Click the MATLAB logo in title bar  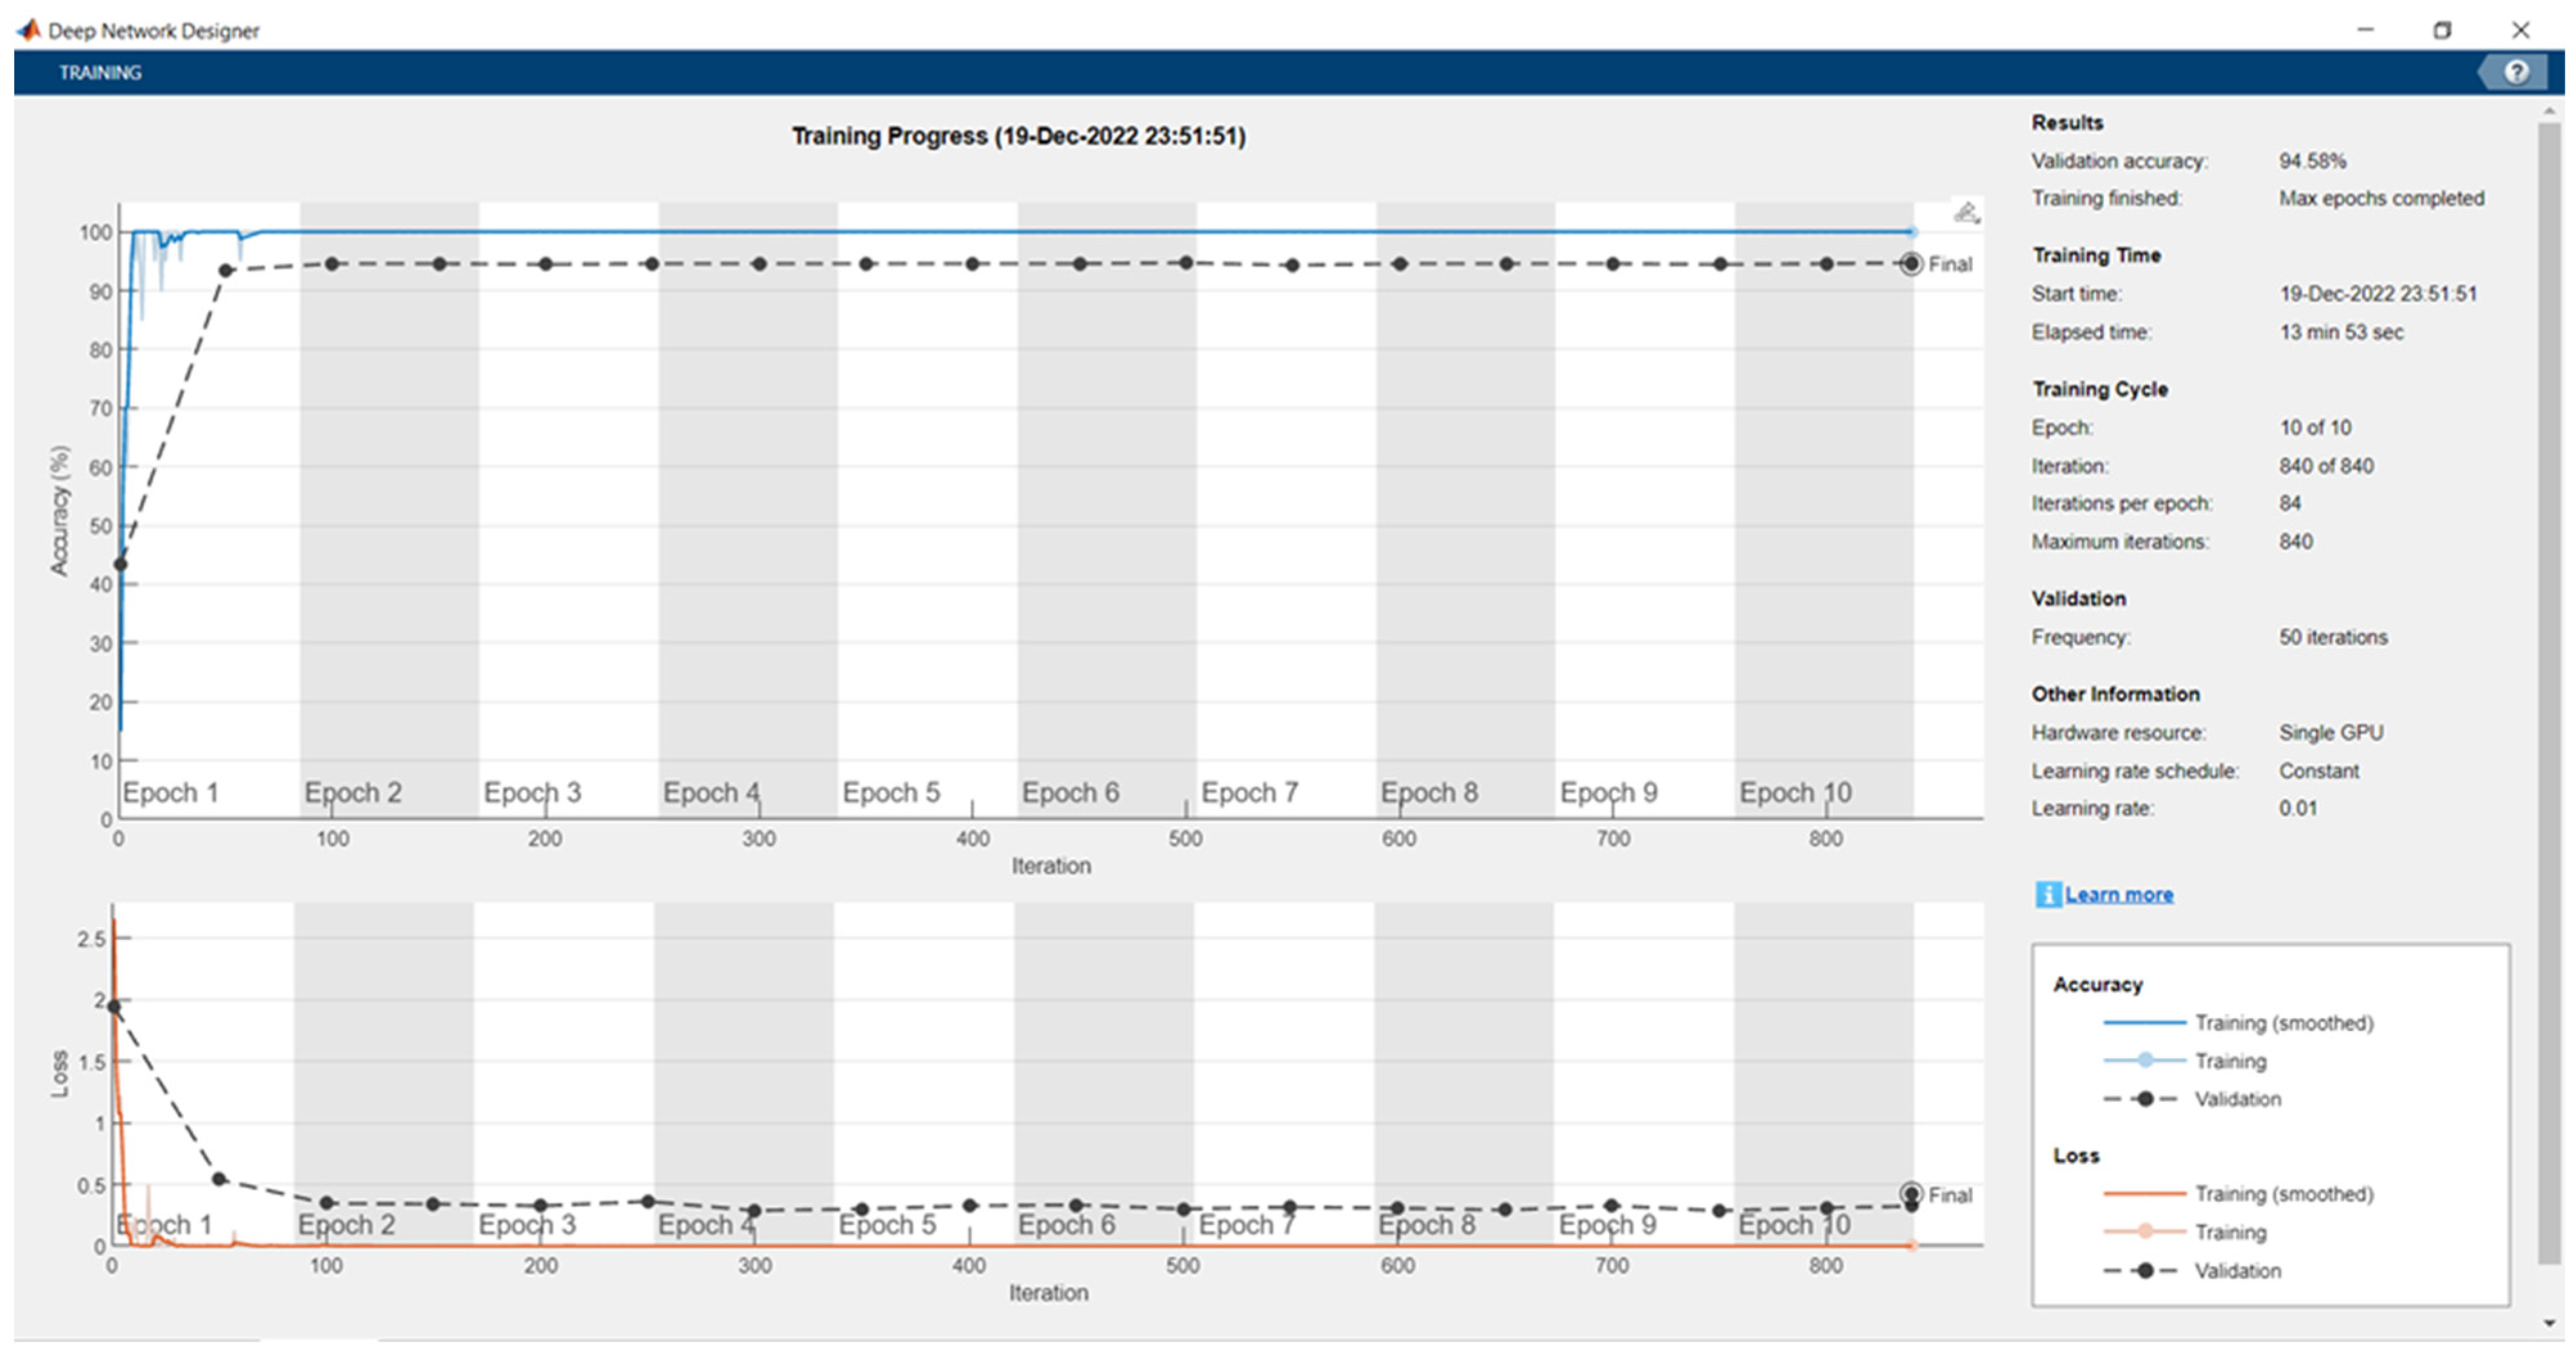[29, 30]
